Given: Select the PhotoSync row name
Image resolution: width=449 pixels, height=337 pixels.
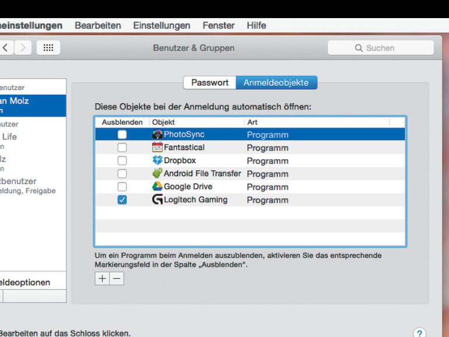Looking at the screenshot, I should [184, 134].
